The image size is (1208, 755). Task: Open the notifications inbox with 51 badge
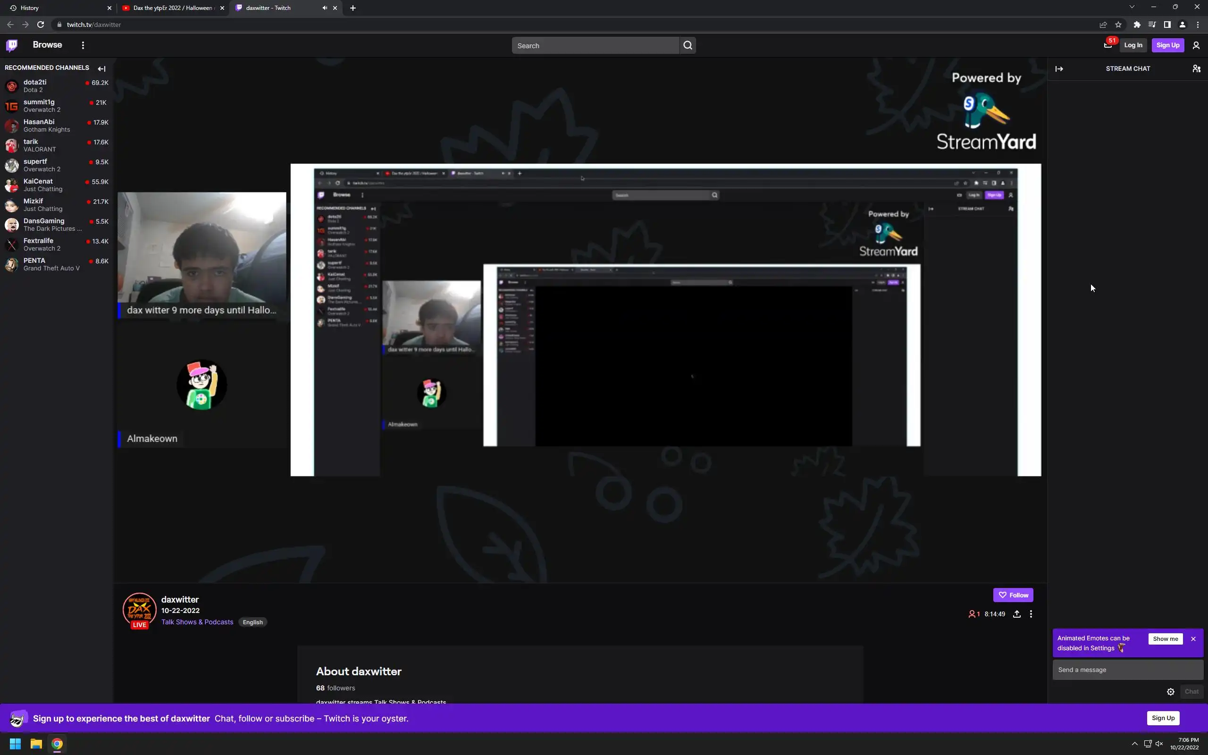(x=1107, y=45)
